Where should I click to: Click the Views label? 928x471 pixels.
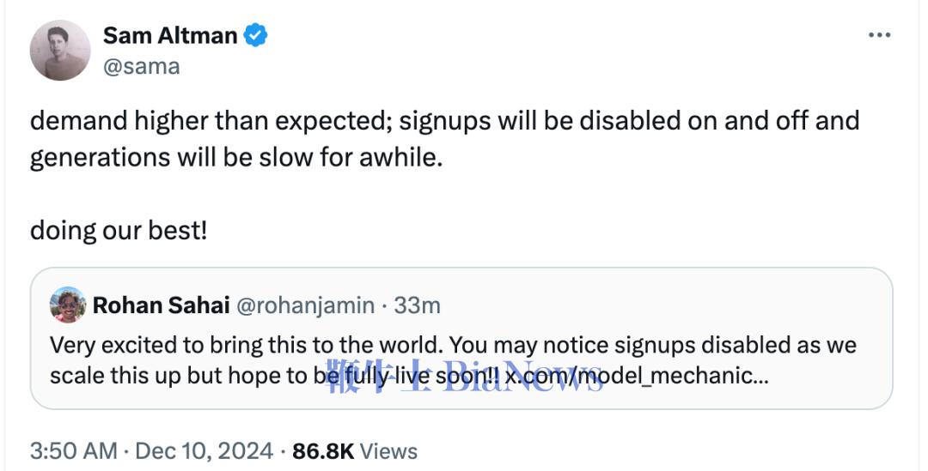click(388, 451)
